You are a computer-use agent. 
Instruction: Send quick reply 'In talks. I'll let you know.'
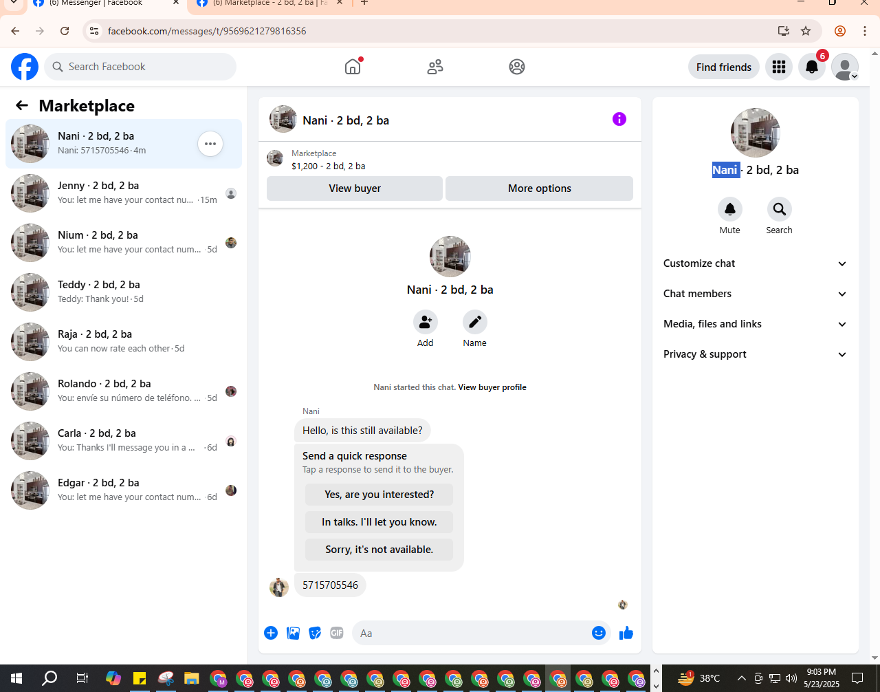pos(379,522)
